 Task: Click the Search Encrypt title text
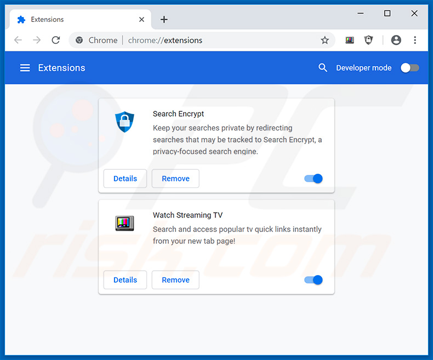pyautogui.click(x=178, y=114)
